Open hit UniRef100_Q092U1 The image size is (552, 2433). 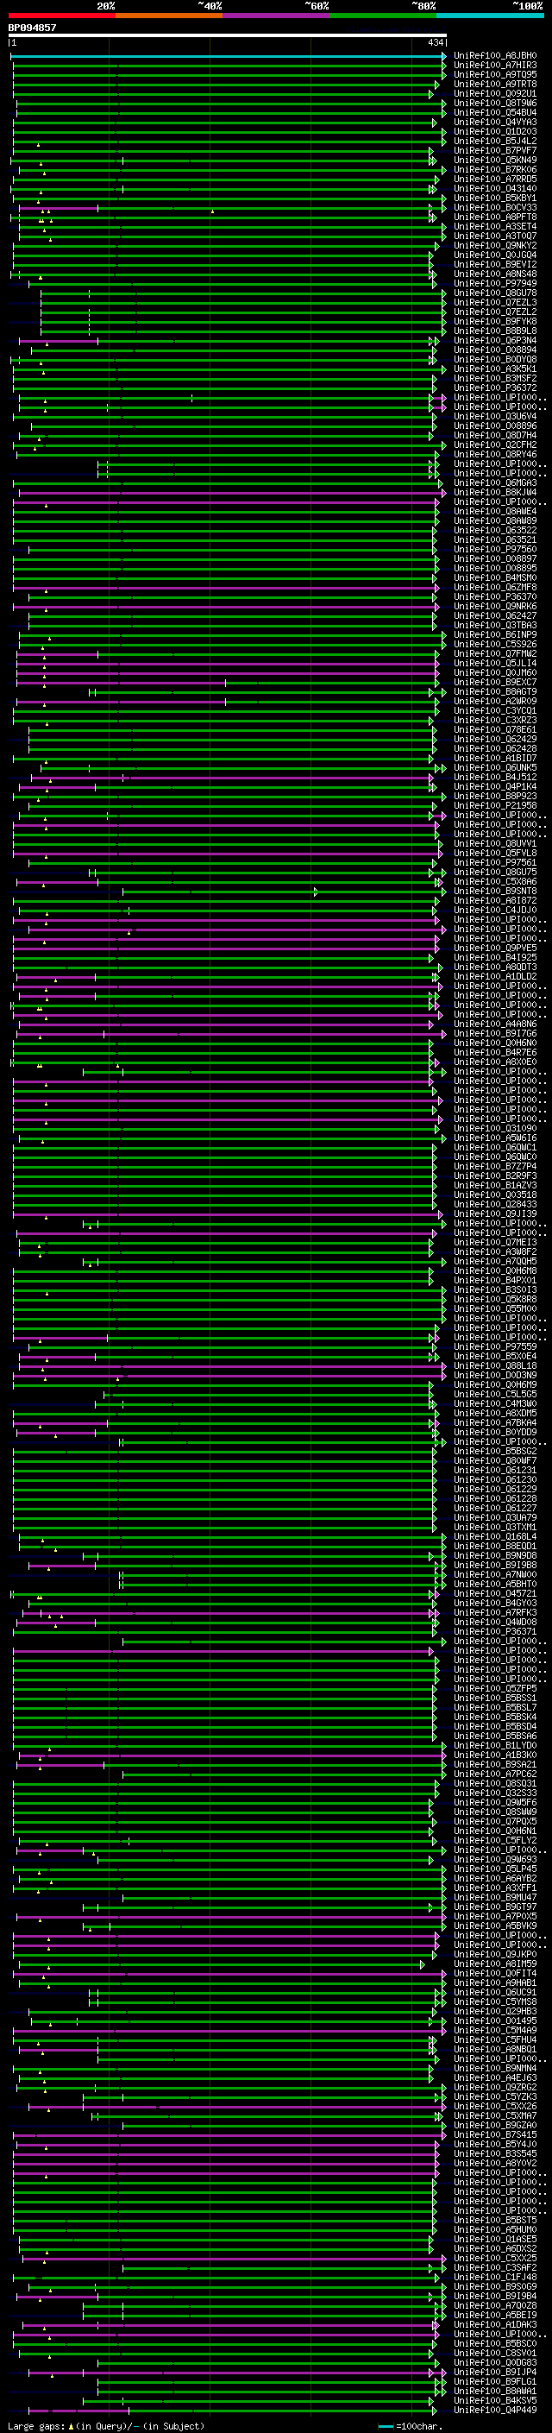(x=495, y=93)
